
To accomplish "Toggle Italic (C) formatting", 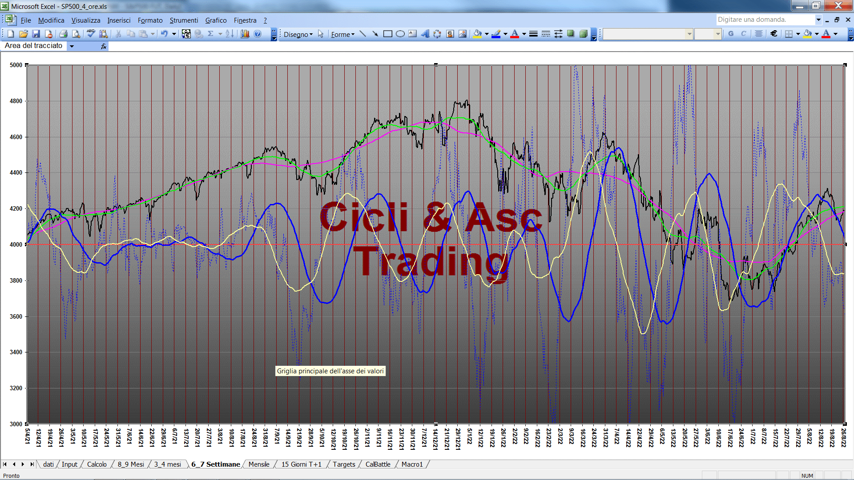I will point(743,34).
